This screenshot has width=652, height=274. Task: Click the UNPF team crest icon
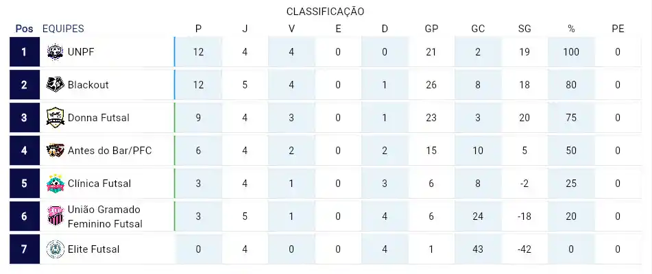point(55,52)
